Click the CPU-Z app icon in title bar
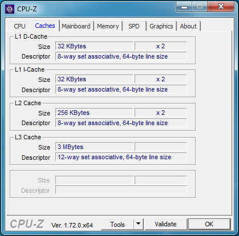 (10, 9)
